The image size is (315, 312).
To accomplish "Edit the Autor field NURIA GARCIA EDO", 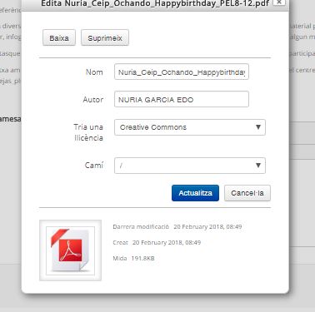I will point(182,99).
